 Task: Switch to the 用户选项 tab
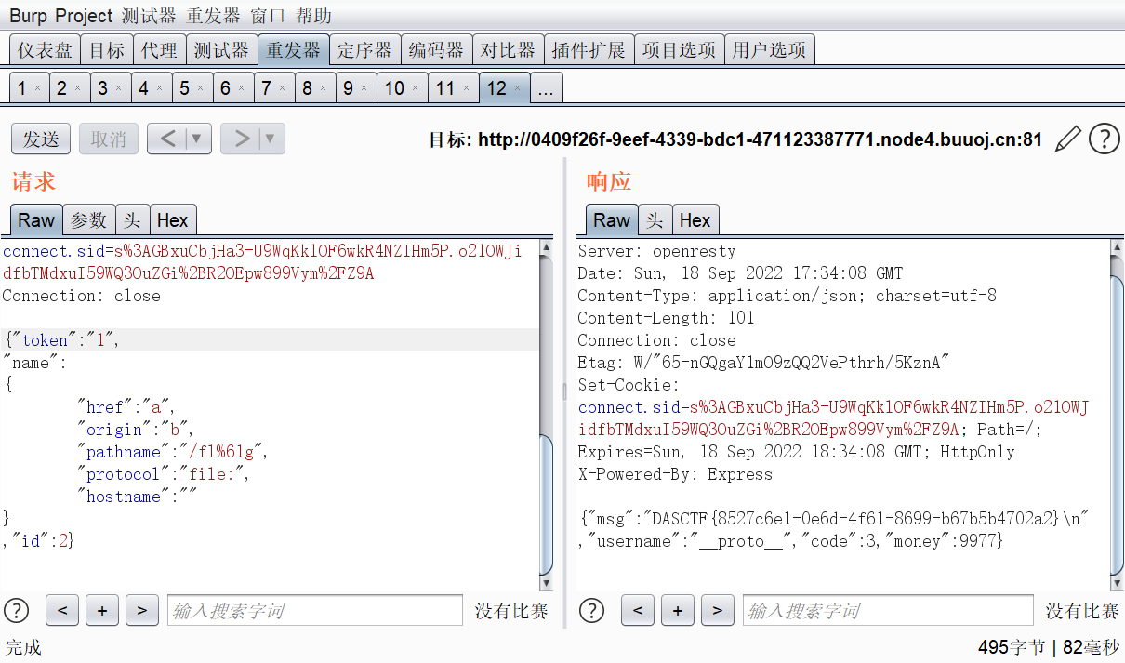click(769, 50)
